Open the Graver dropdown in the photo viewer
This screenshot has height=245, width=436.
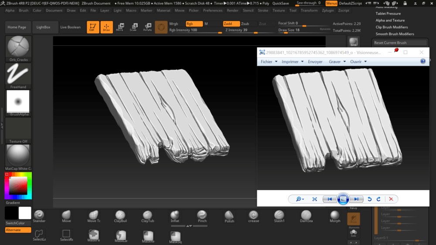click(337, 62)
